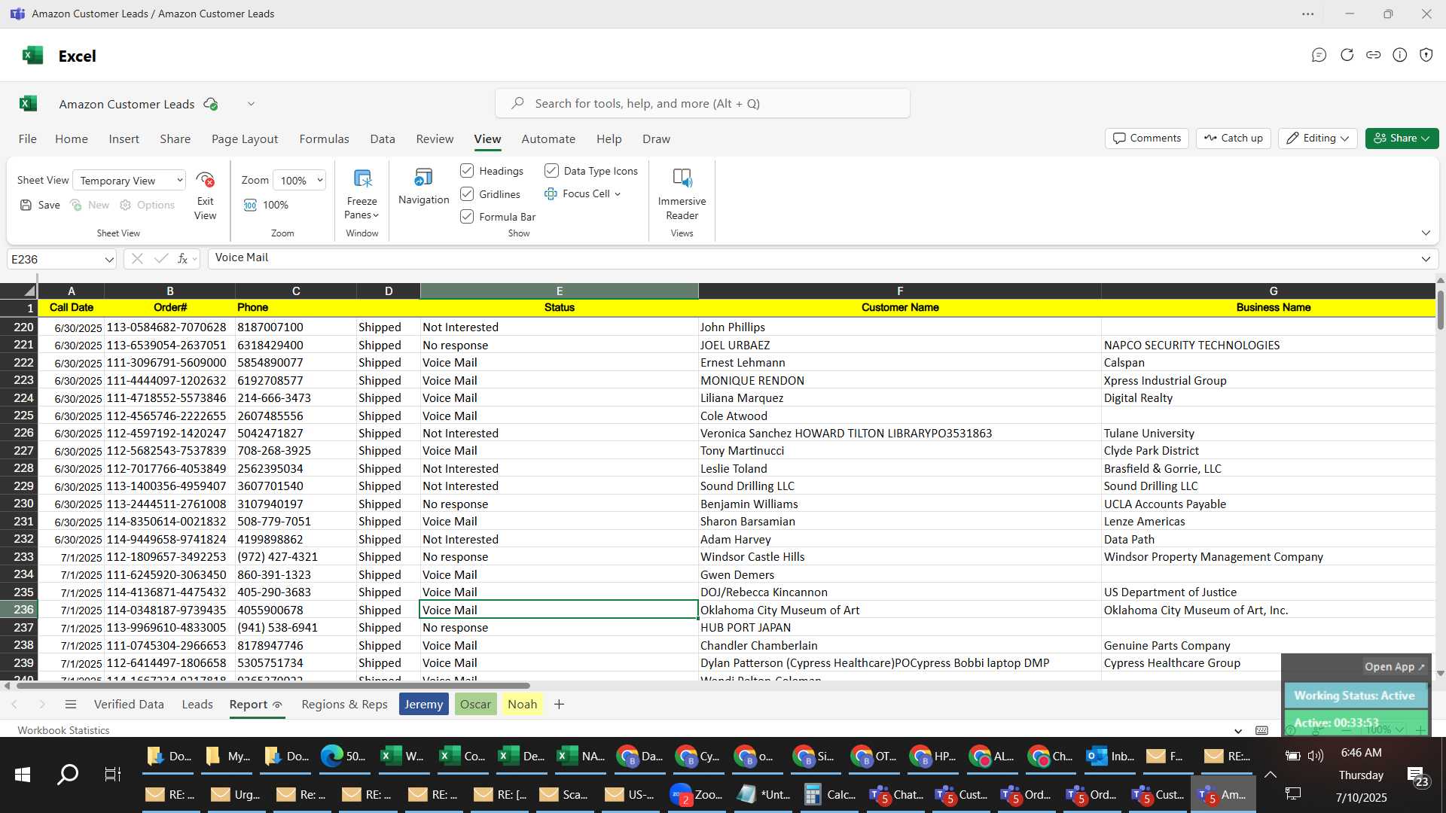Open the info about this tab icon
This screenshot has width=1446, height=813.
(1399, 55)
